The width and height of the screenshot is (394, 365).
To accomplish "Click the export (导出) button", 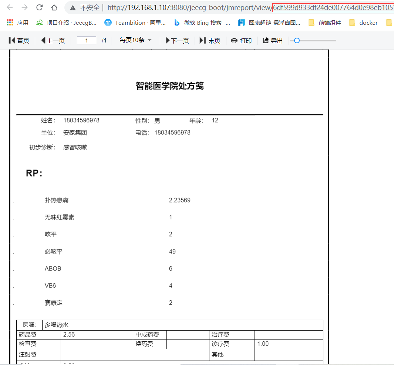I will [273, 40].
